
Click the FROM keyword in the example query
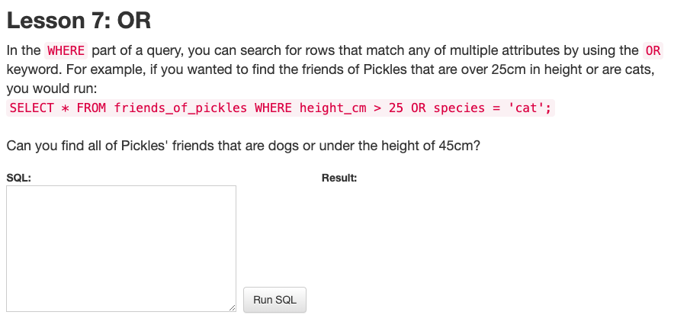pos(92,108)
